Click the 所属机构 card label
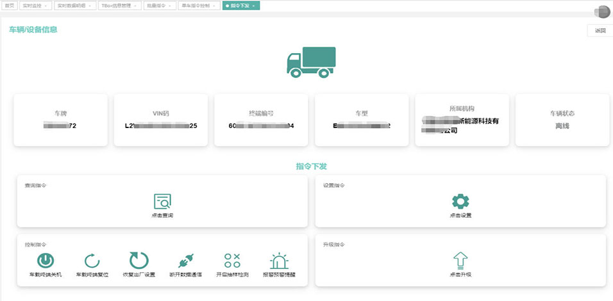This screenshot has height=301, width=613. 462,108
